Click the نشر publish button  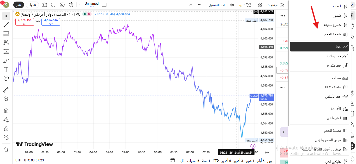coord(19,5)
